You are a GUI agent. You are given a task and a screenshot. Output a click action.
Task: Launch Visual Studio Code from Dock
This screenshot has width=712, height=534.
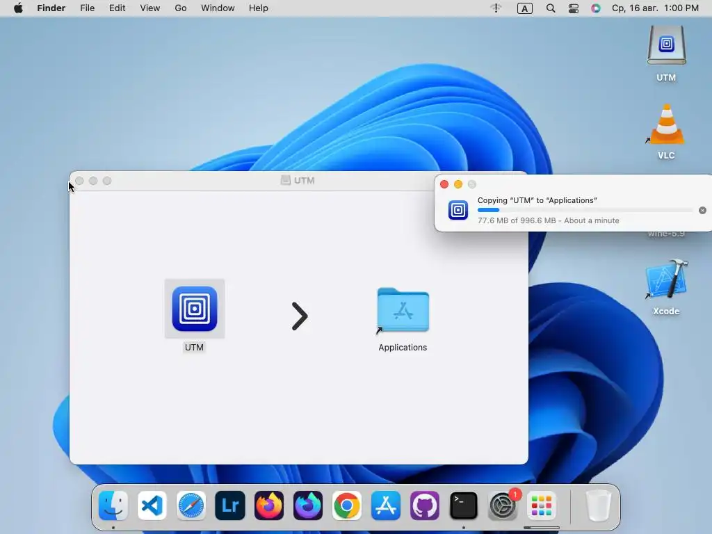(152, 505)
